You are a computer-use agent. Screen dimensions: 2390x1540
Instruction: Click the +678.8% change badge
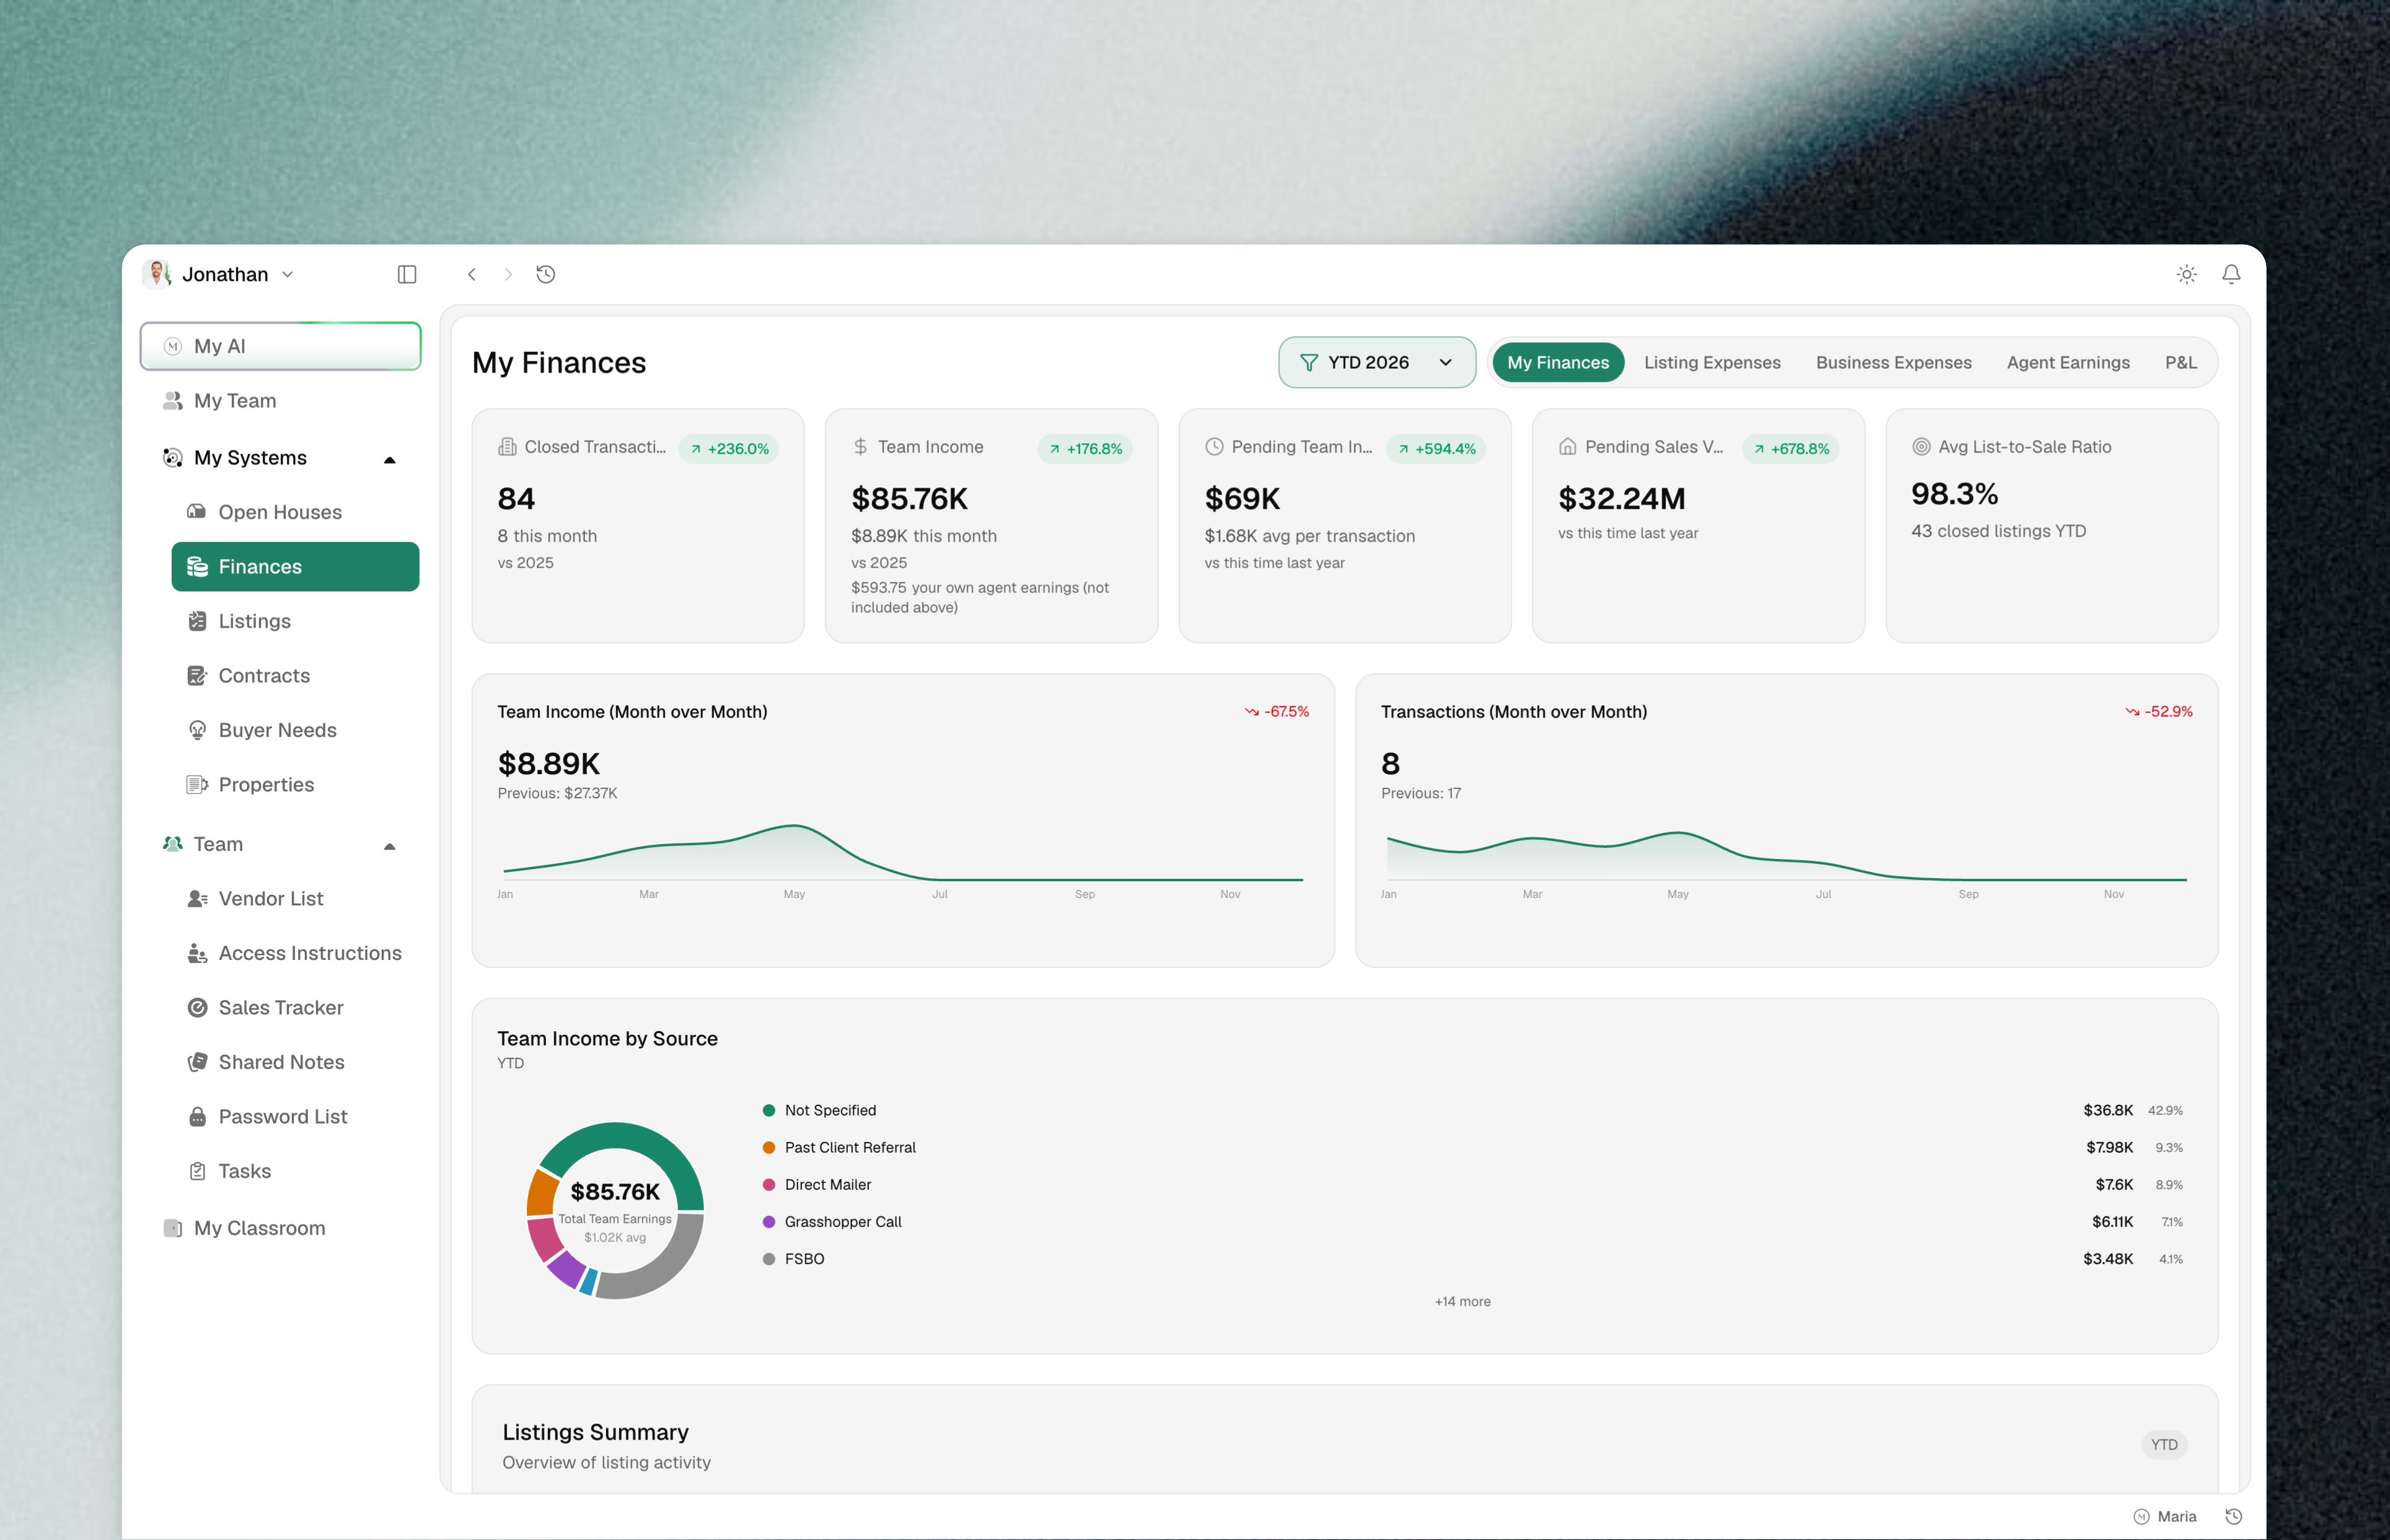1790,449
